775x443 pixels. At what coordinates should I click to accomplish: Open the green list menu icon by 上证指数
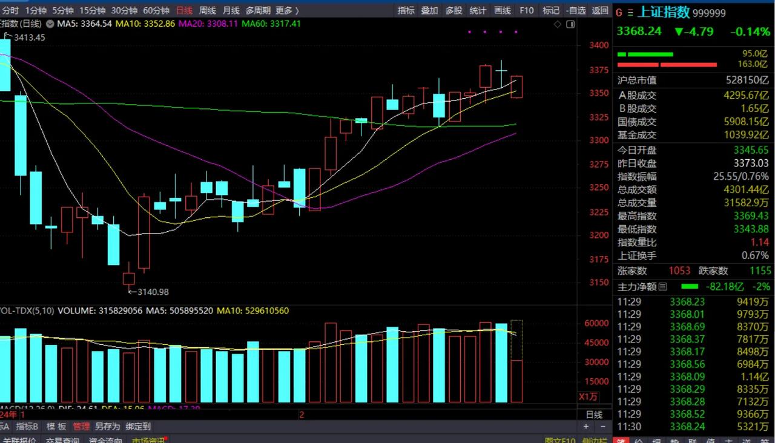tap(630, 12)
